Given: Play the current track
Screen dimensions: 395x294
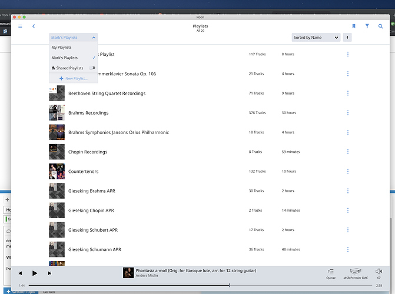Looking at the screenshot, I should [35, 273].
